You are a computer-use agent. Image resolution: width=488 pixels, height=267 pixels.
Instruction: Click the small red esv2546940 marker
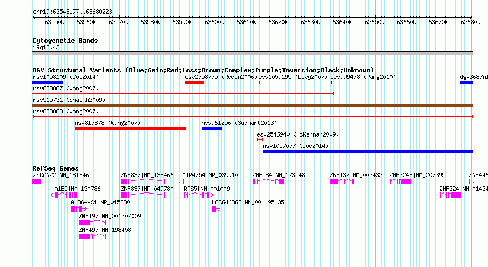click(x=260, y=140)
